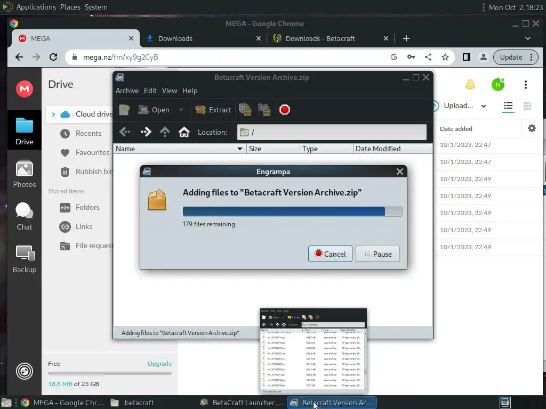Sort by the Name column header

point(180,149)
